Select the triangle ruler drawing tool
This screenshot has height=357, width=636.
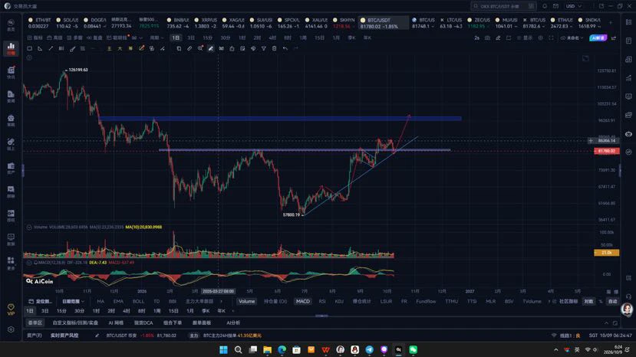click(x=40, y=48)
